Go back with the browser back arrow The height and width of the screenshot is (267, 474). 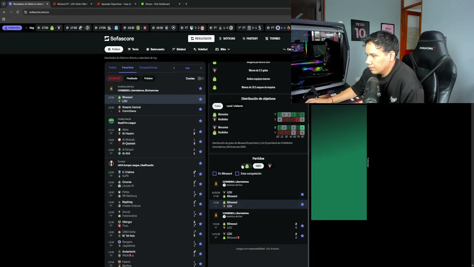4,12
